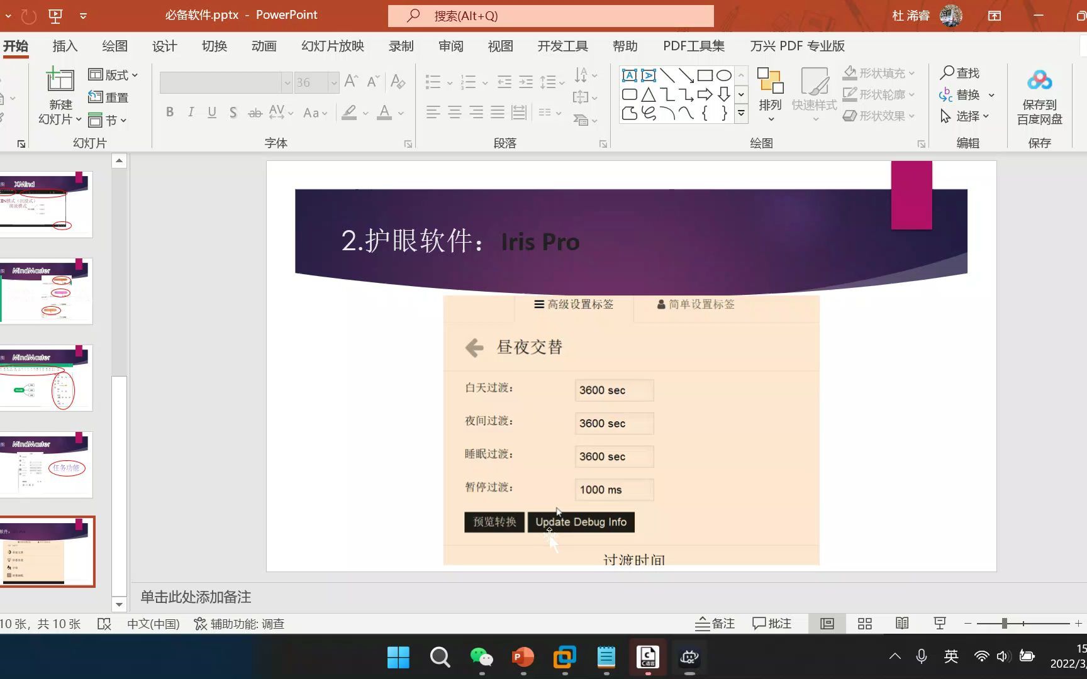Select the rectangle shape
This screenshot has width=1087, height=679.
[x=705, y=75]
